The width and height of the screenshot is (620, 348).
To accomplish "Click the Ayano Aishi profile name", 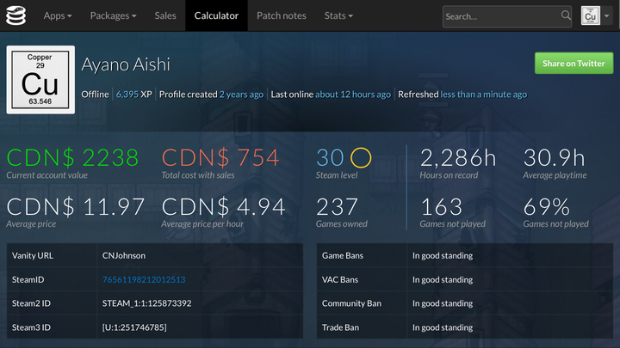I will [126, 65].
